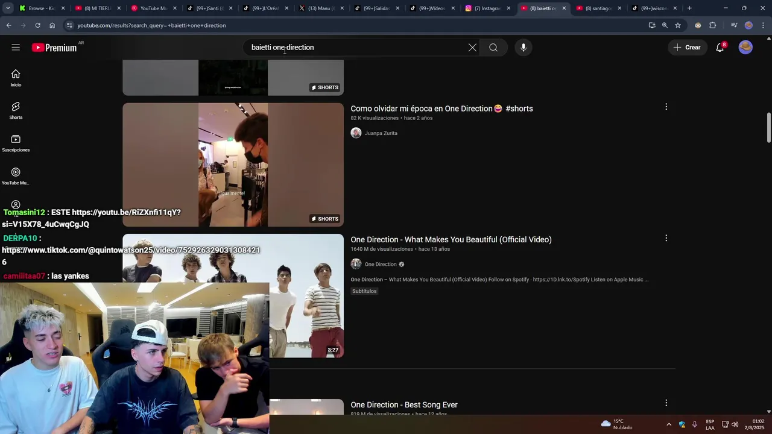Open the browser extensions puzzle icon
The height and width of the screenshot is (434, 772).
(712, 25)
